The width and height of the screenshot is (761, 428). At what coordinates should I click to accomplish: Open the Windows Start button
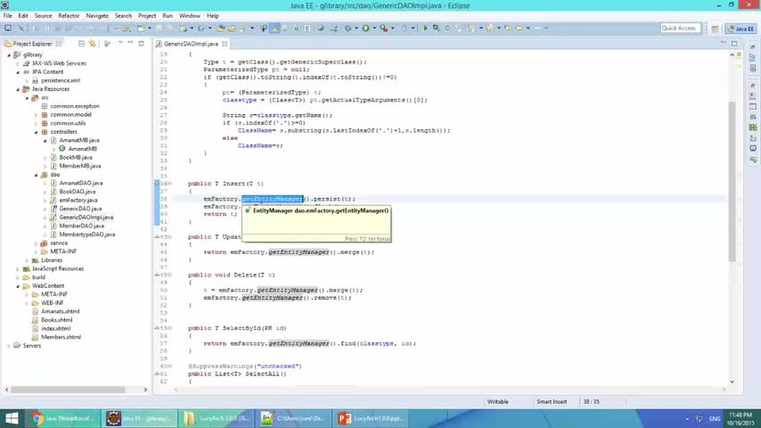point(12,418)
